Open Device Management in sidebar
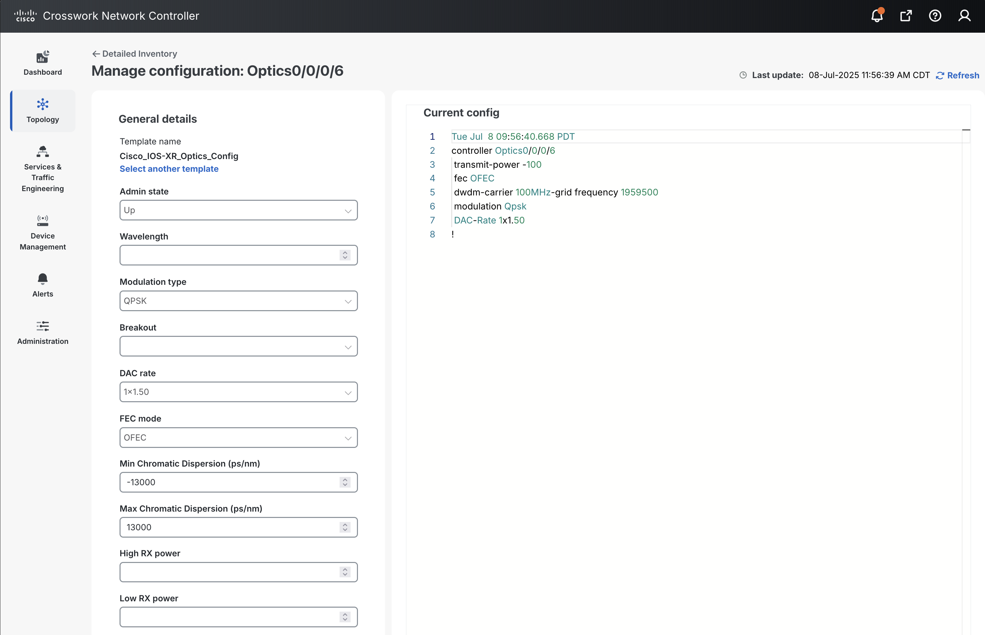Viewport: 985px width, 635px height. [42, 232]
